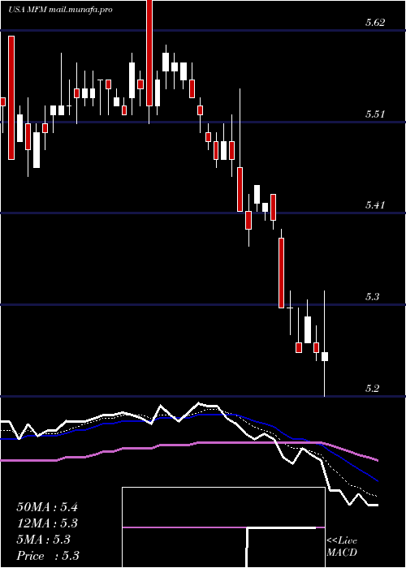This screenshot has width=406, height=568.
Task: Click the 5.3 price axis label
Action: 372,297
